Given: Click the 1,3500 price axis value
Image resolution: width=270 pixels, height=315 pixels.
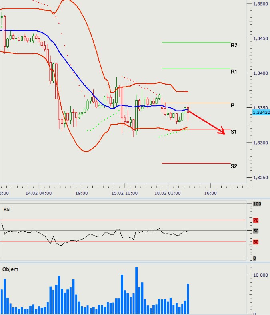Looking at the screenshot, I should click(x=260, y=4).
